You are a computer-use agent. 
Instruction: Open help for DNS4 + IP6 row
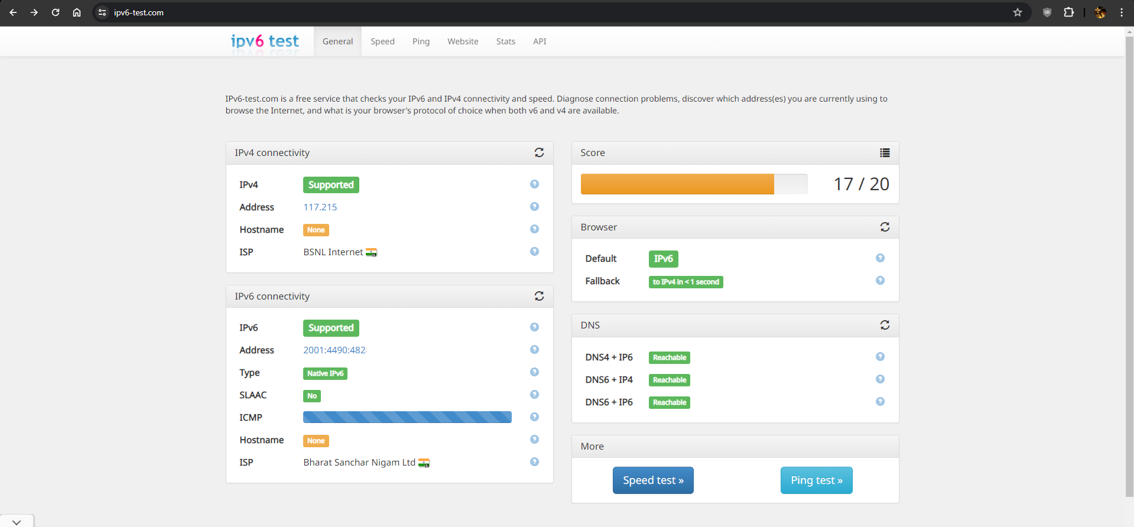[880, 357]
